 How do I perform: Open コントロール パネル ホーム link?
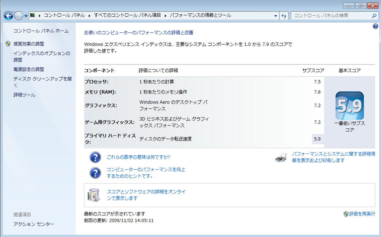click(x=41, y=31)
